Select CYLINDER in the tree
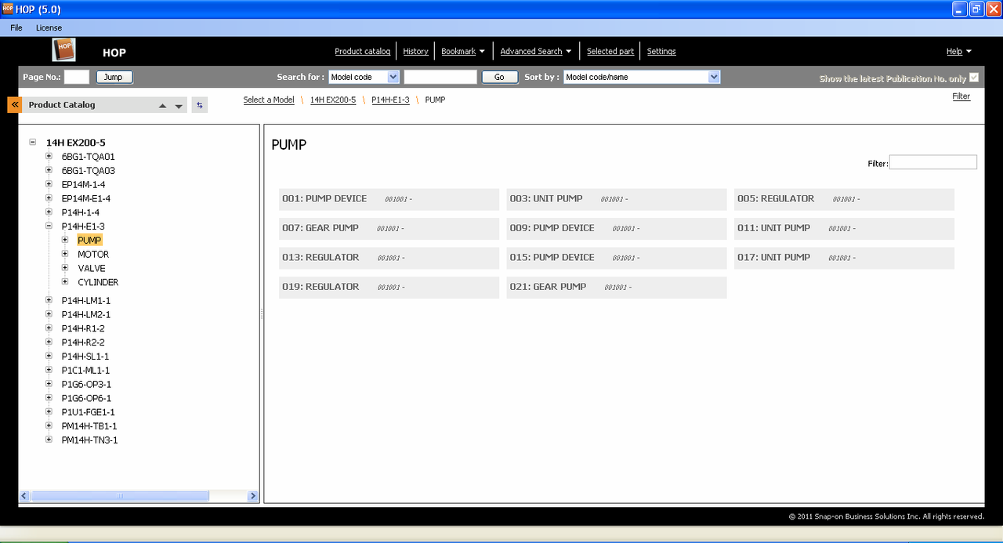Image resolution: width=1003 pixels, height=543 pixels. click(x=98, y=282)
